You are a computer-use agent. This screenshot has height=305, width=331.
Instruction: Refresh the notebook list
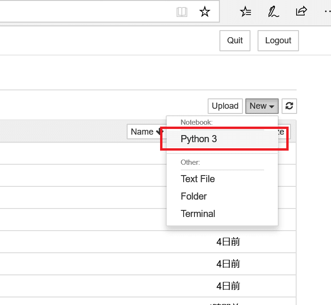click(290, 106)
